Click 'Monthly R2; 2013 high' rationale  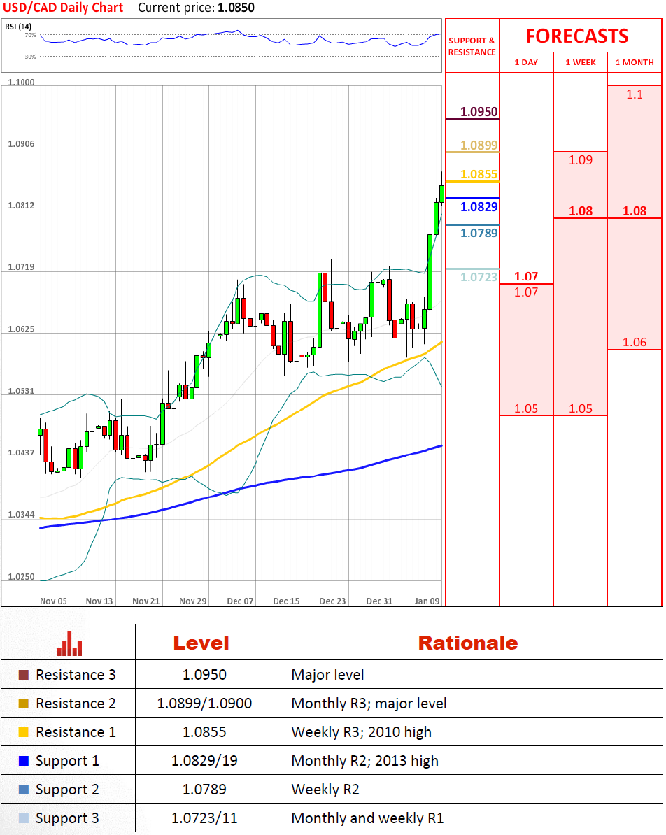pos(365,761)
